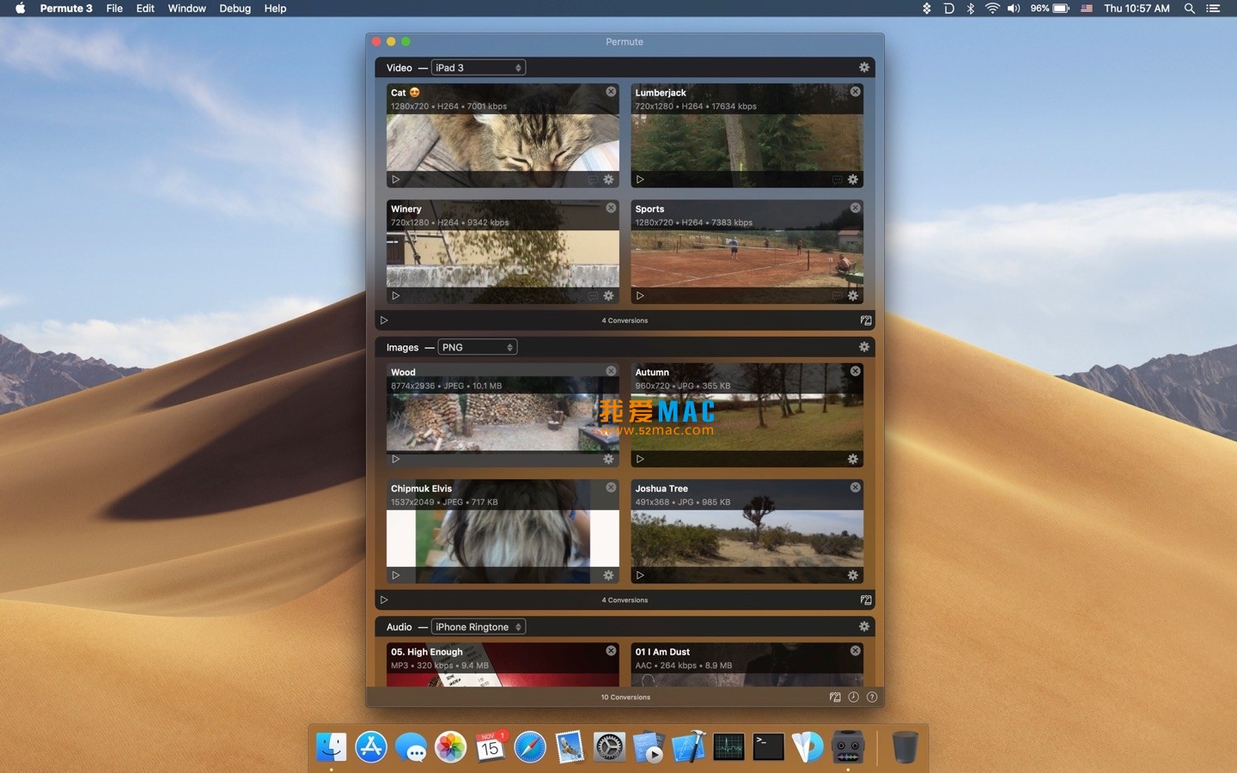Remove the 01 I Am Dust audio file
The height and width of the screenshot is (773, 1237).
click(x=855, y=651)
